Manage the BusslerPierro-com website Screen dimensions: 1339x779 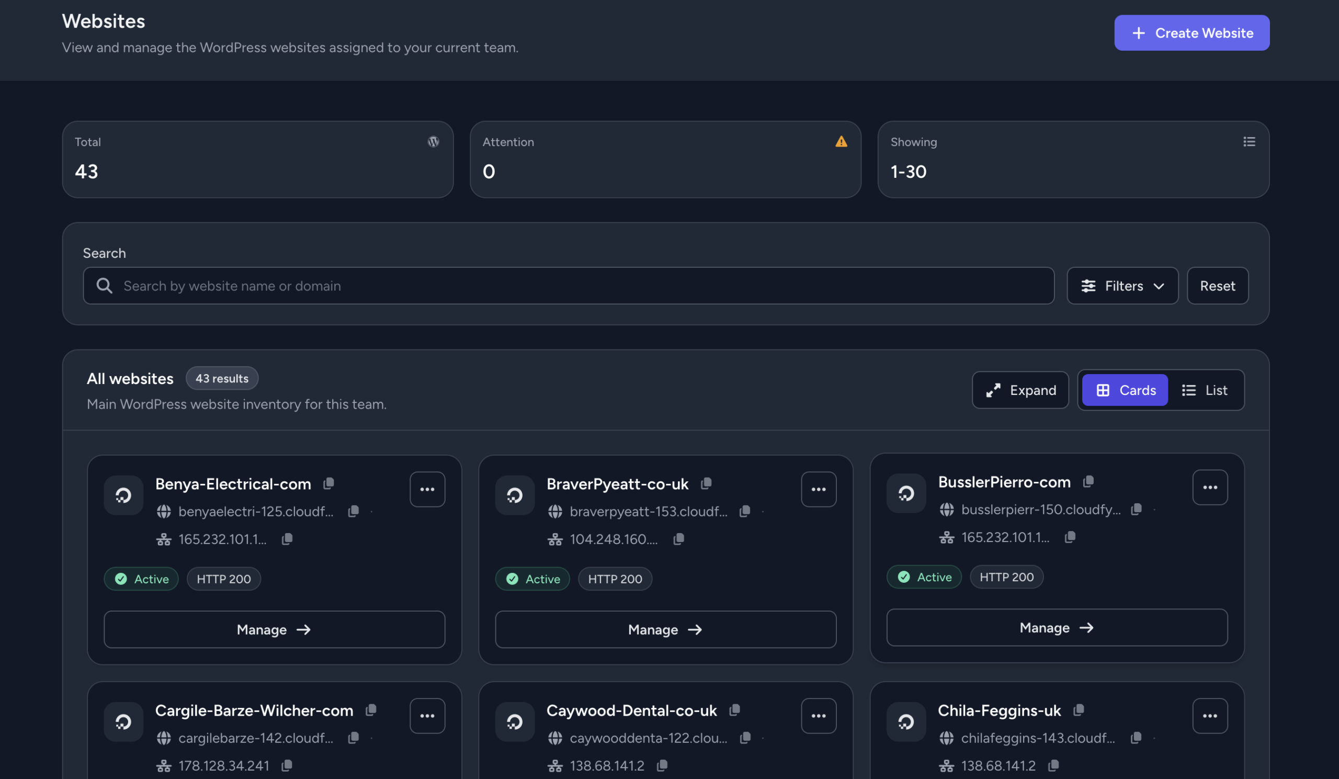click(x=1057, y=627)
